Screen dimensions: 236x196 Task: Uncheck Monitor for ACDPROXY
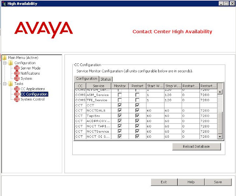[x=119, y=121]
